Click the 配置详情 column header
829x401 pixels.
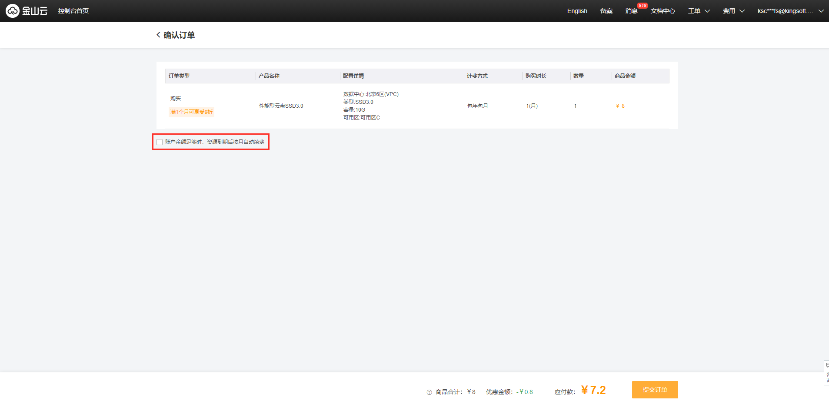tap(353, 76)
